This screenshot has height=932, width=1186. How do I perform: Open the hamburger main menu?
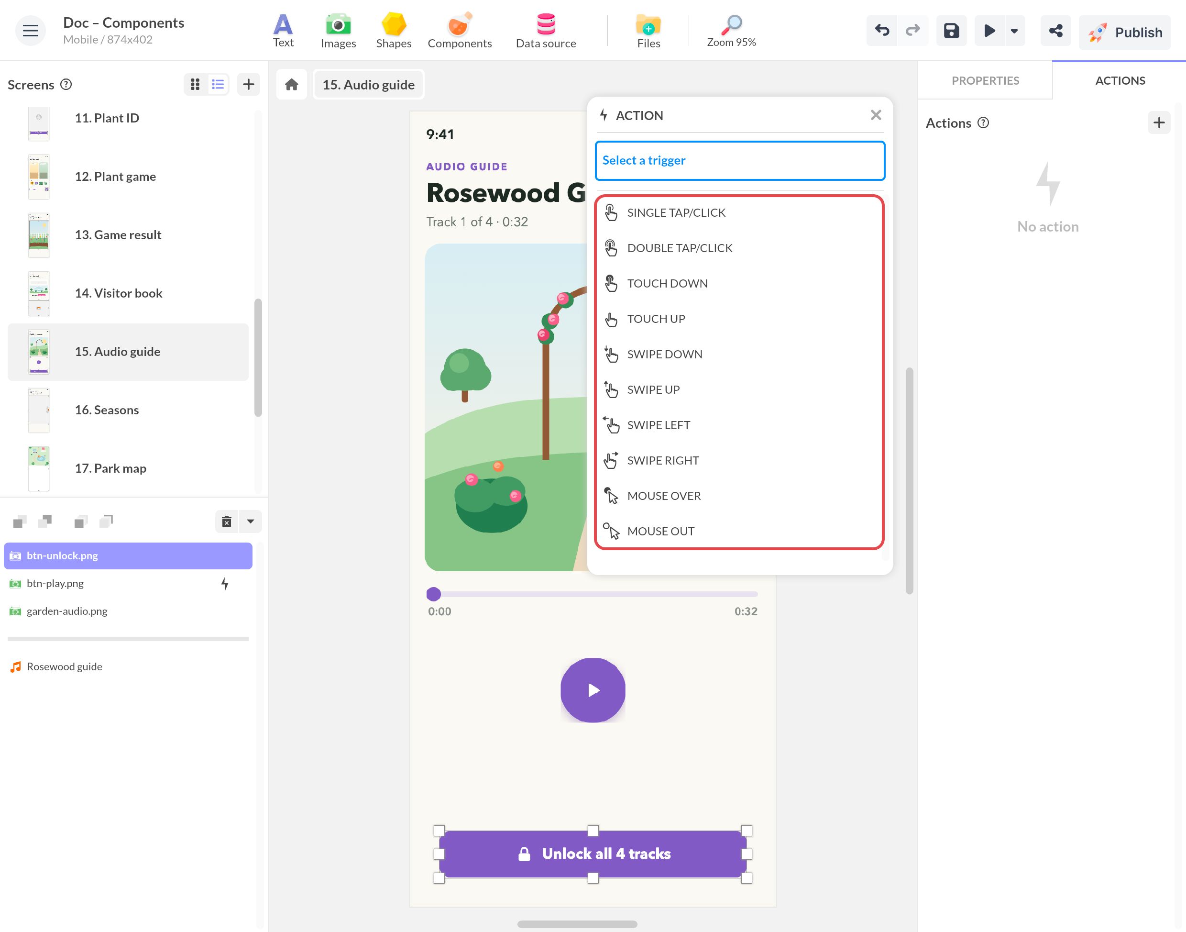30,31
